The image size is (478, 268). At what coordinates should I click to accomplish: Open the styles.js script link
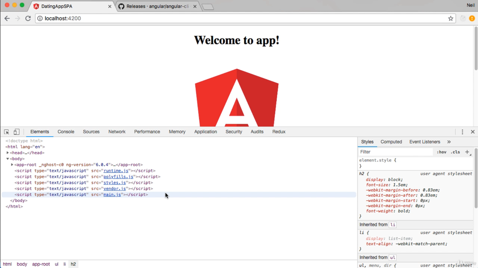[115, 182]
